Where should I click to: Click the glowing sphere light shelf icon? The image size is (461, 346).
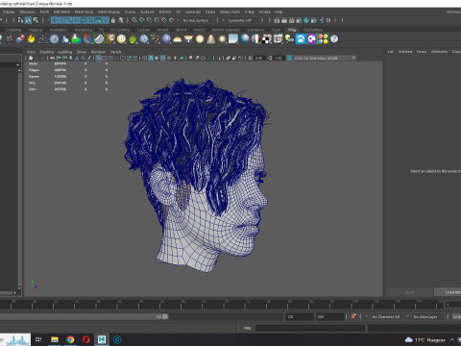click(200, 39)
